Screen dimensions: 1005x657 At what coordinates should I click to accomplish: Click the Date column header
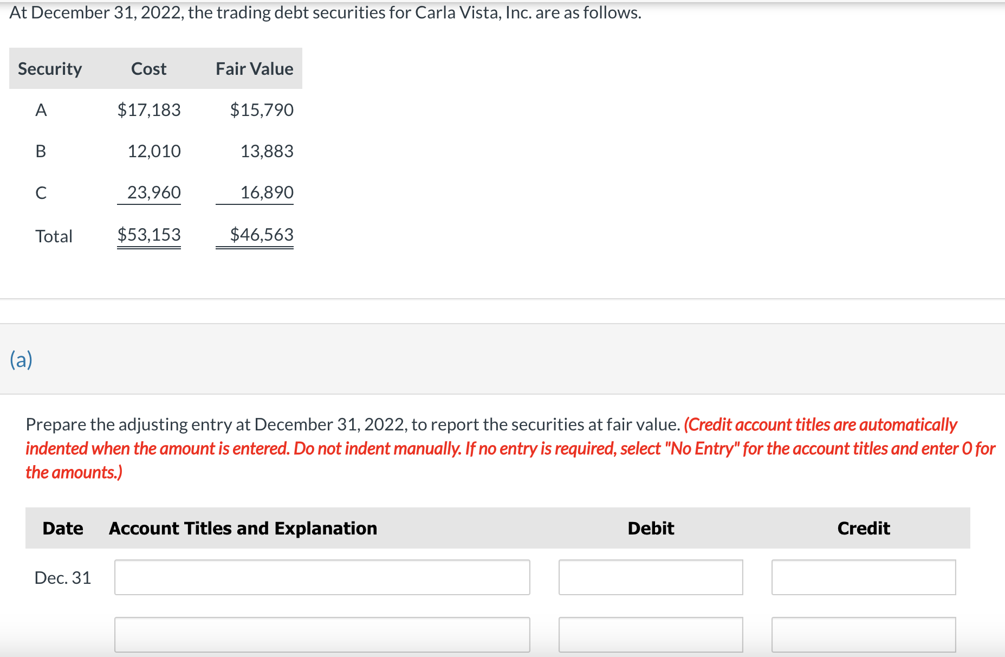[62, 528]
